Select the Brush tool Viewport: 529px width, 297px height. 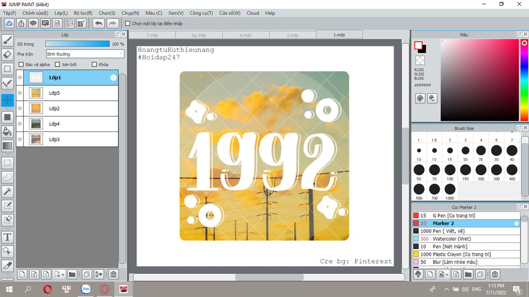click(7, 40)
